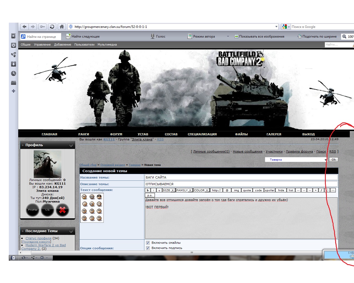Open the Личные сообщения(0) link
The image size is (354, 283).
211,151
